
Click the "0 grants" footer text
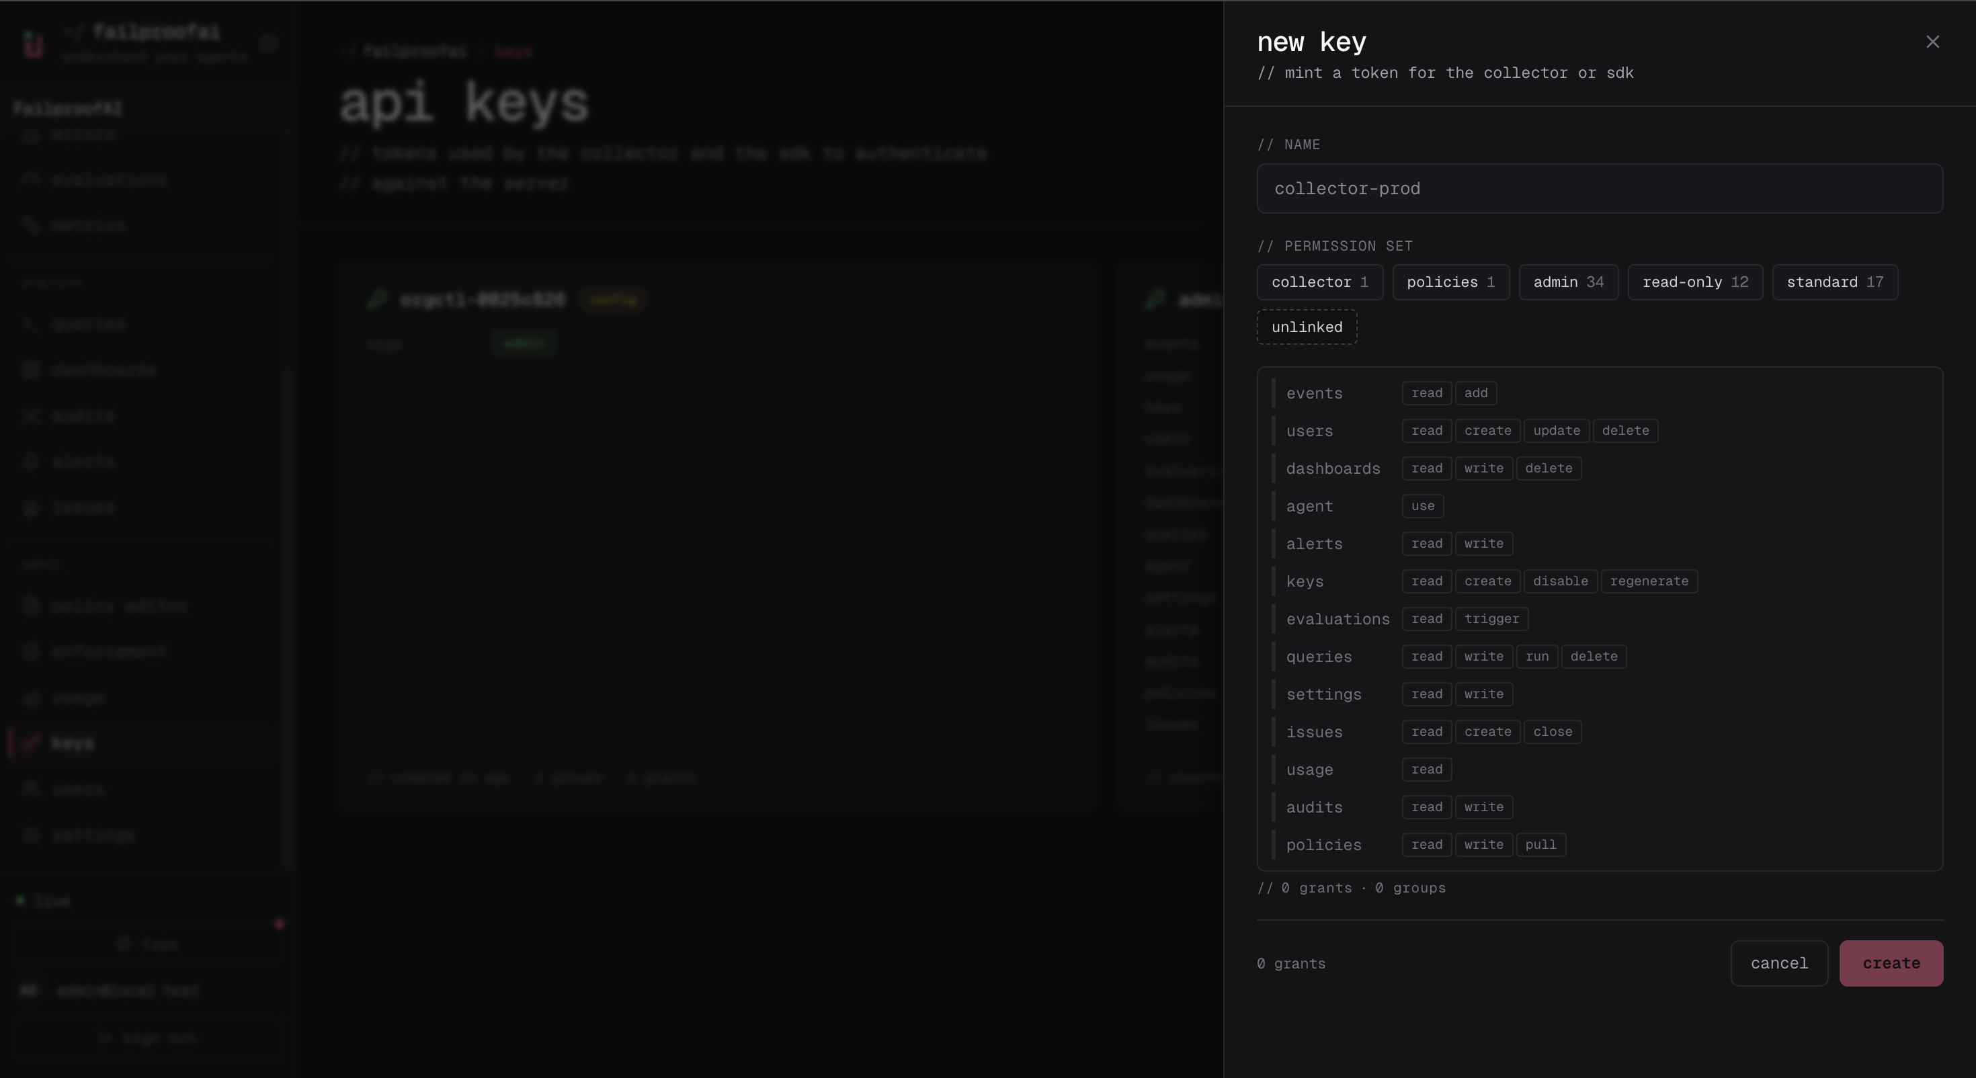click(x=1291, y=964)
